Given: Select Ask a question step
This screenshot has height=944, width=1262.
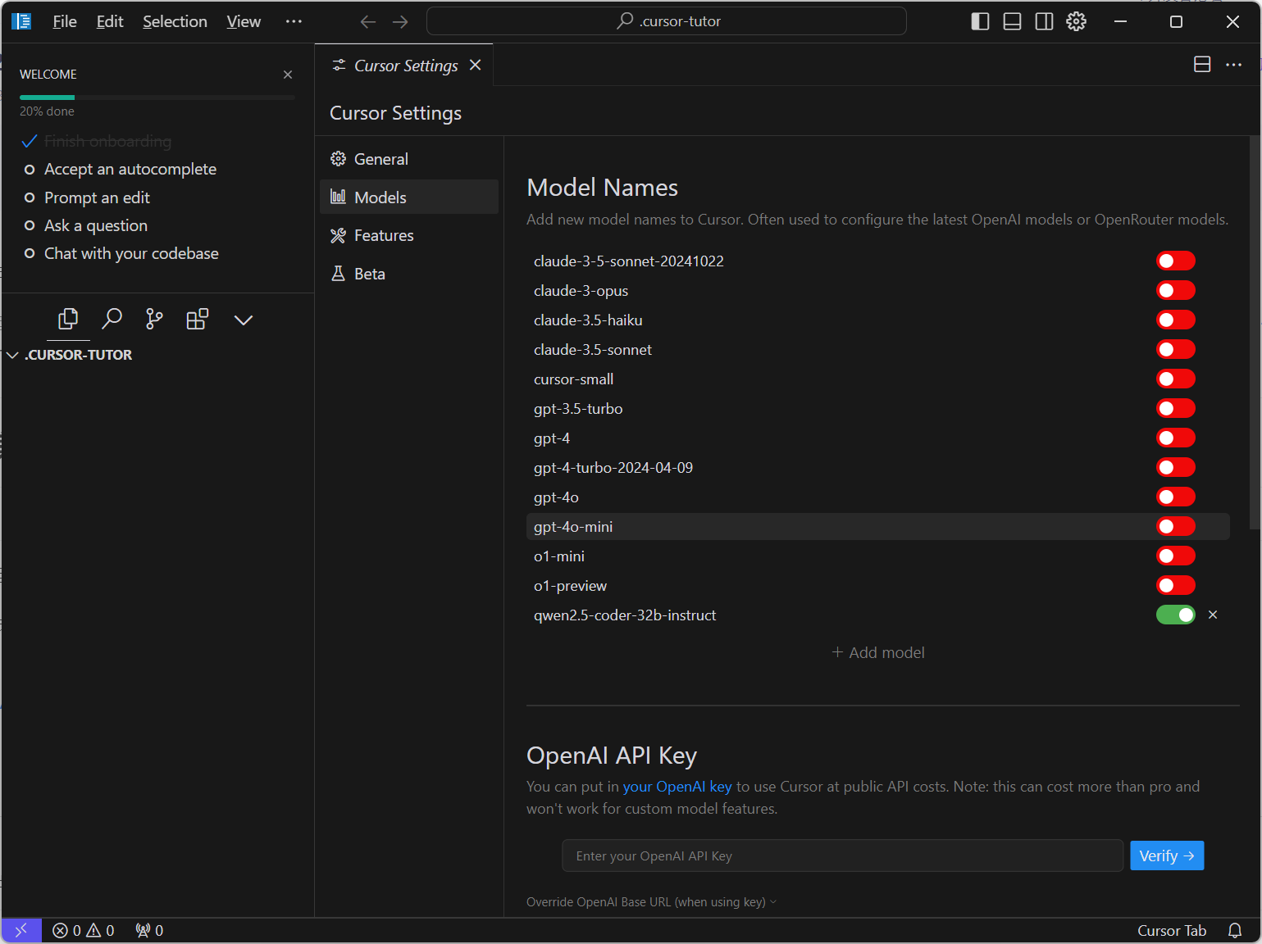Looking at the screenshot, I should point(96,225).
